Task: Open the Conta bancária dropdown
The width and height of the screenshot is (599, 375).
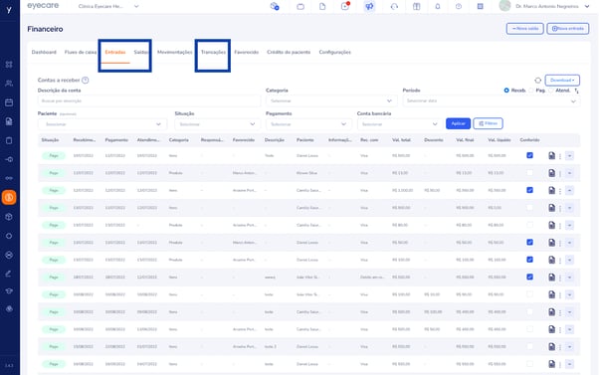Action: coord(399,124)
